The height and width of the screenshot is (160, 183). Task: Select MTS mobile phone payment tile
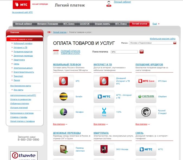coord(64,81)
